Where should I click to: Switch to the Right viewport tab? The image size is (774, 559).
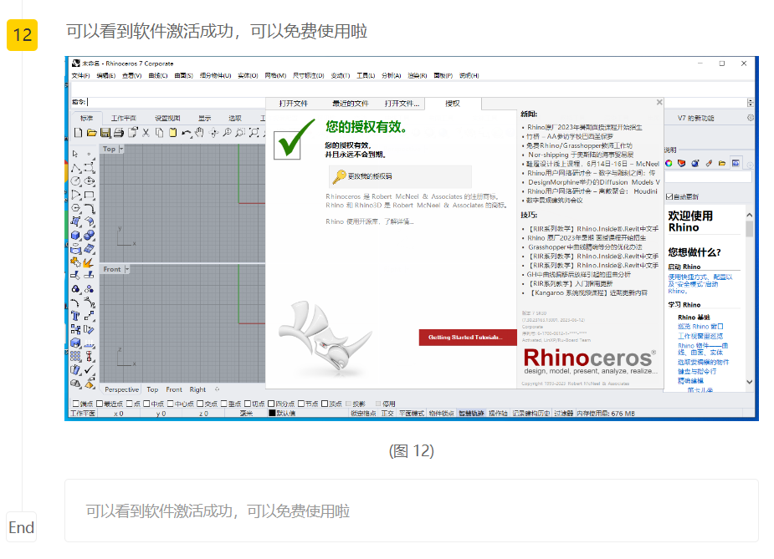[x=197, y=389]
